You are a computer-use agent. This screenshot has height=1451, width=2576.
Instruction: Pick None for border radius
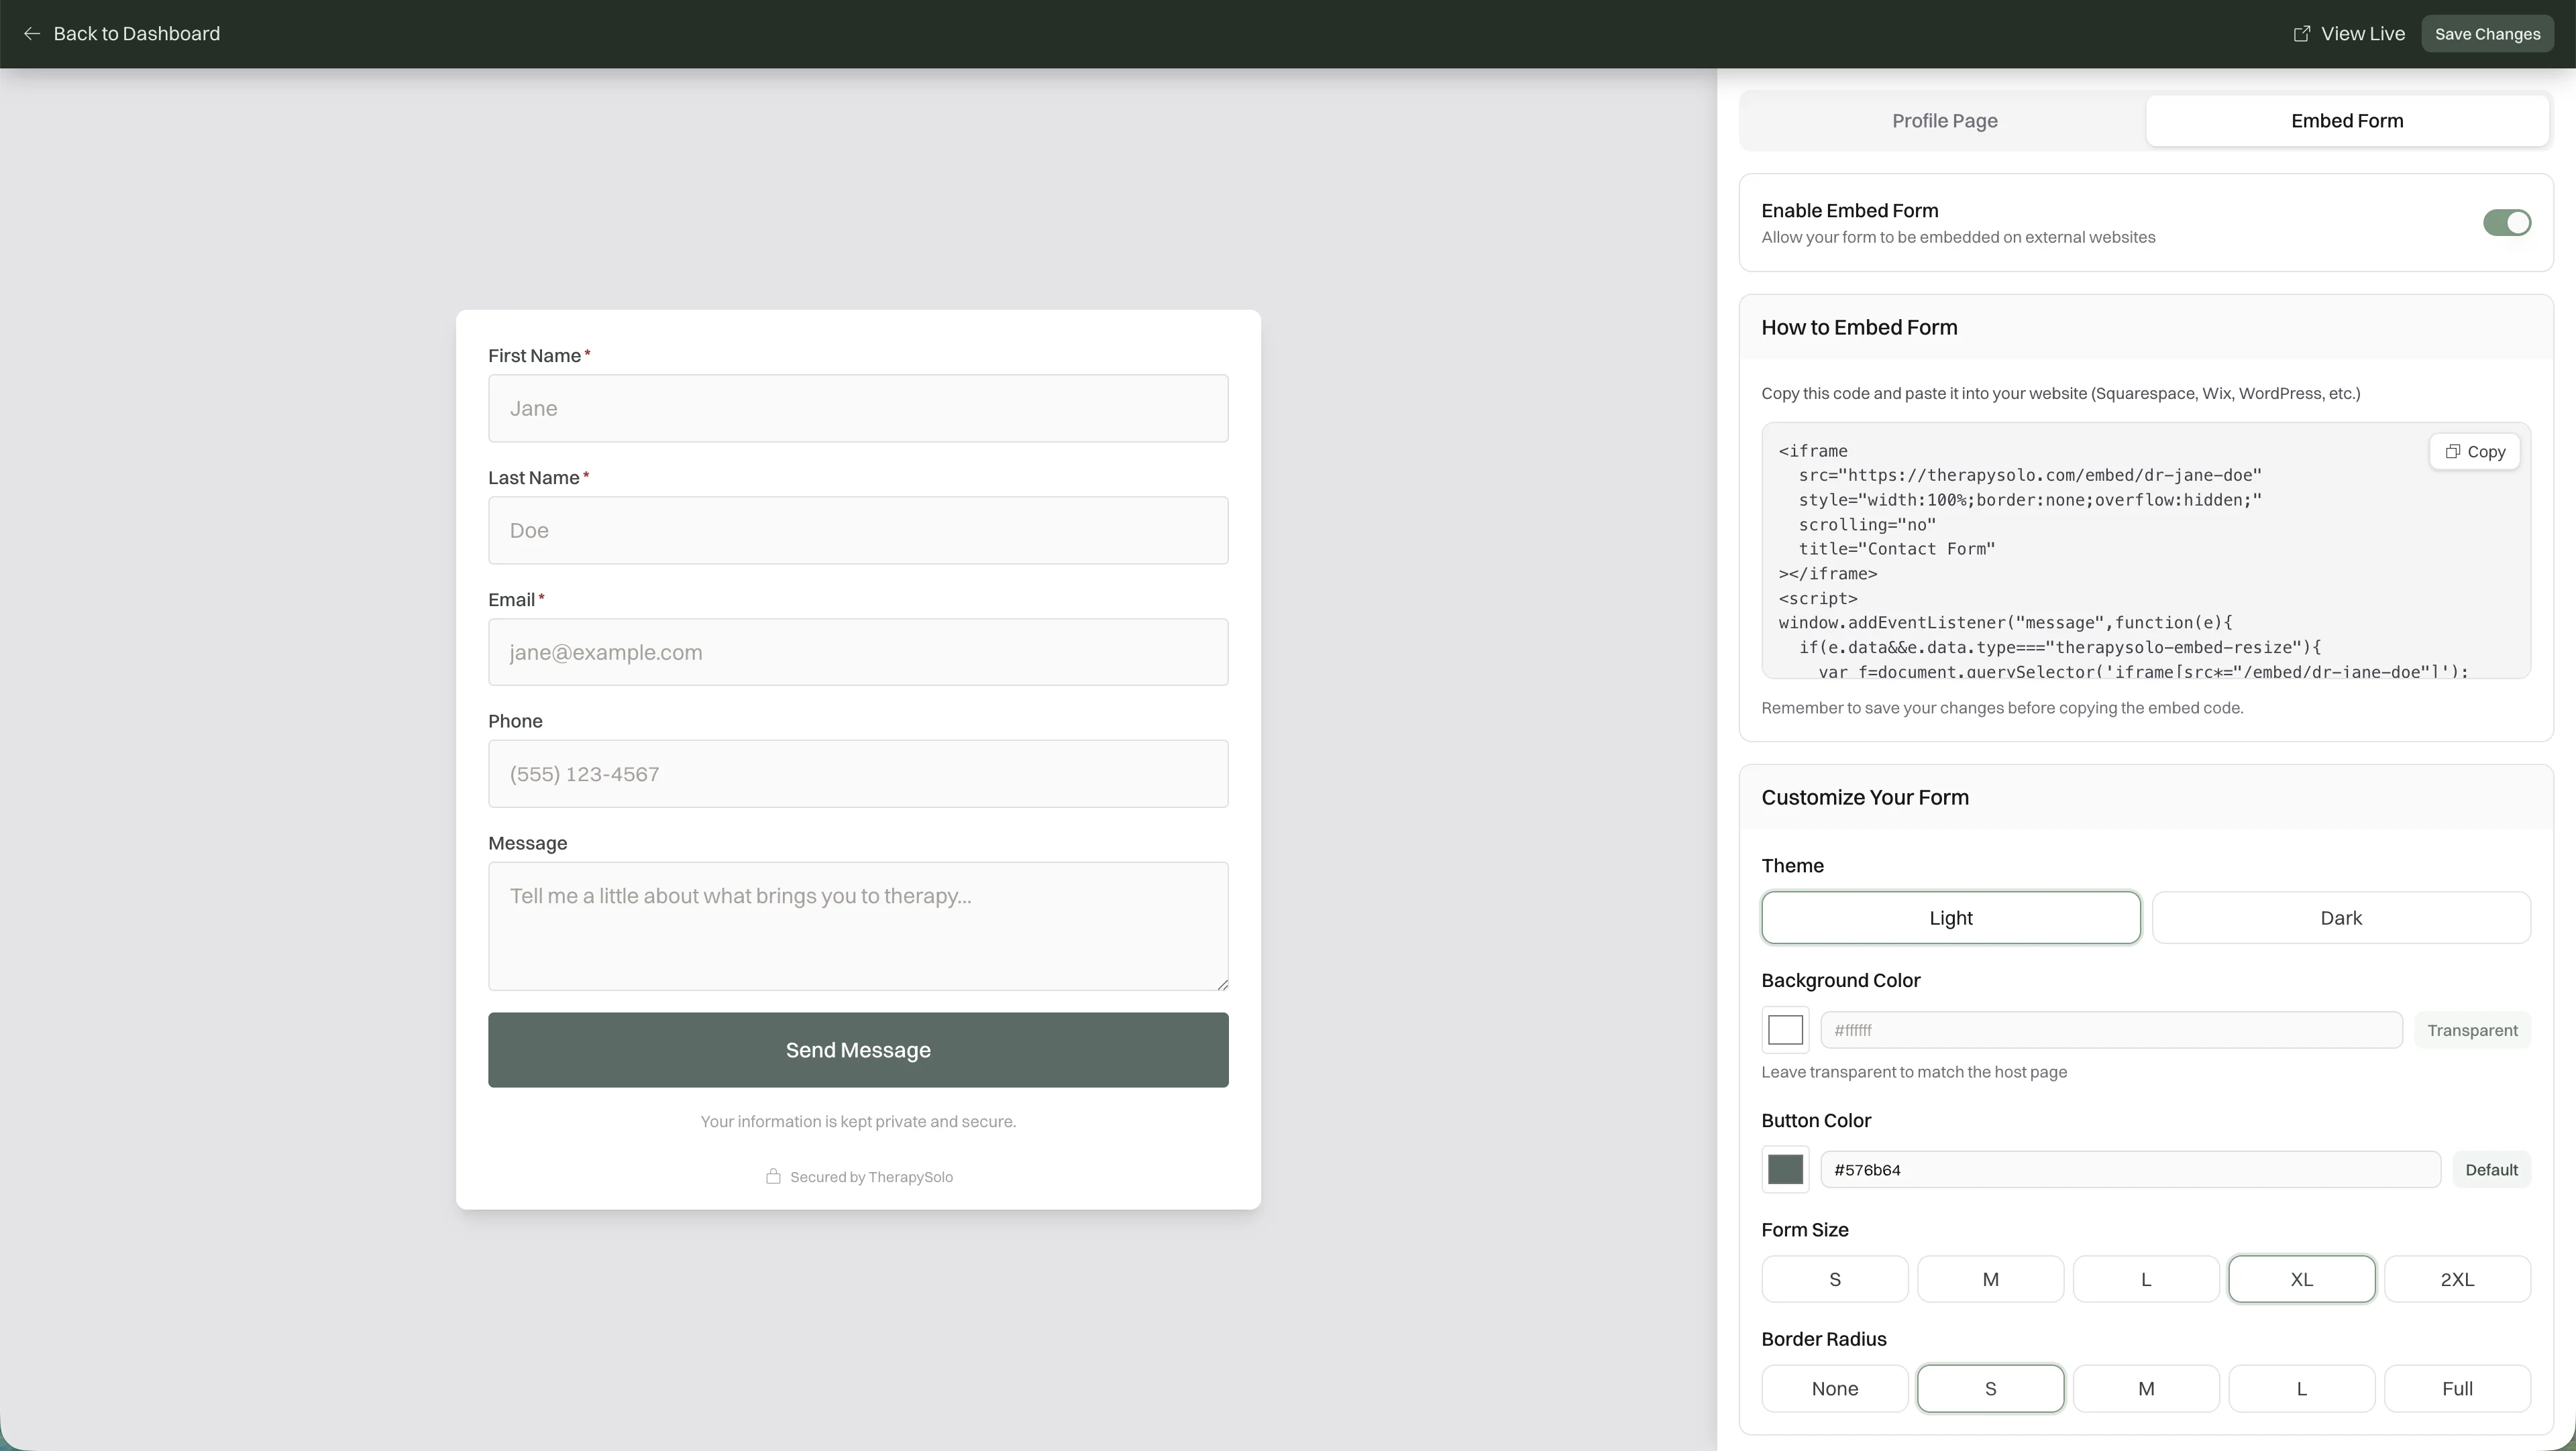coord(1835,1388)
